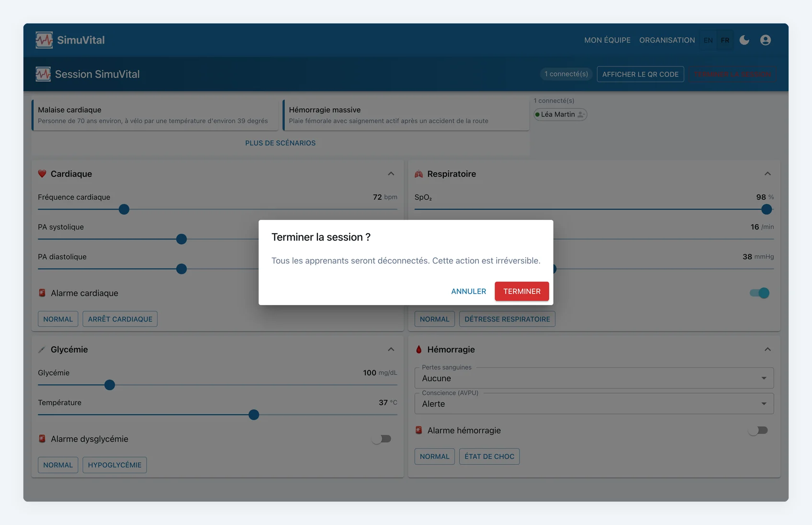Collapse the Hémorragie panel
Viewport: 812px width, 525px height.
coord(767,350)
